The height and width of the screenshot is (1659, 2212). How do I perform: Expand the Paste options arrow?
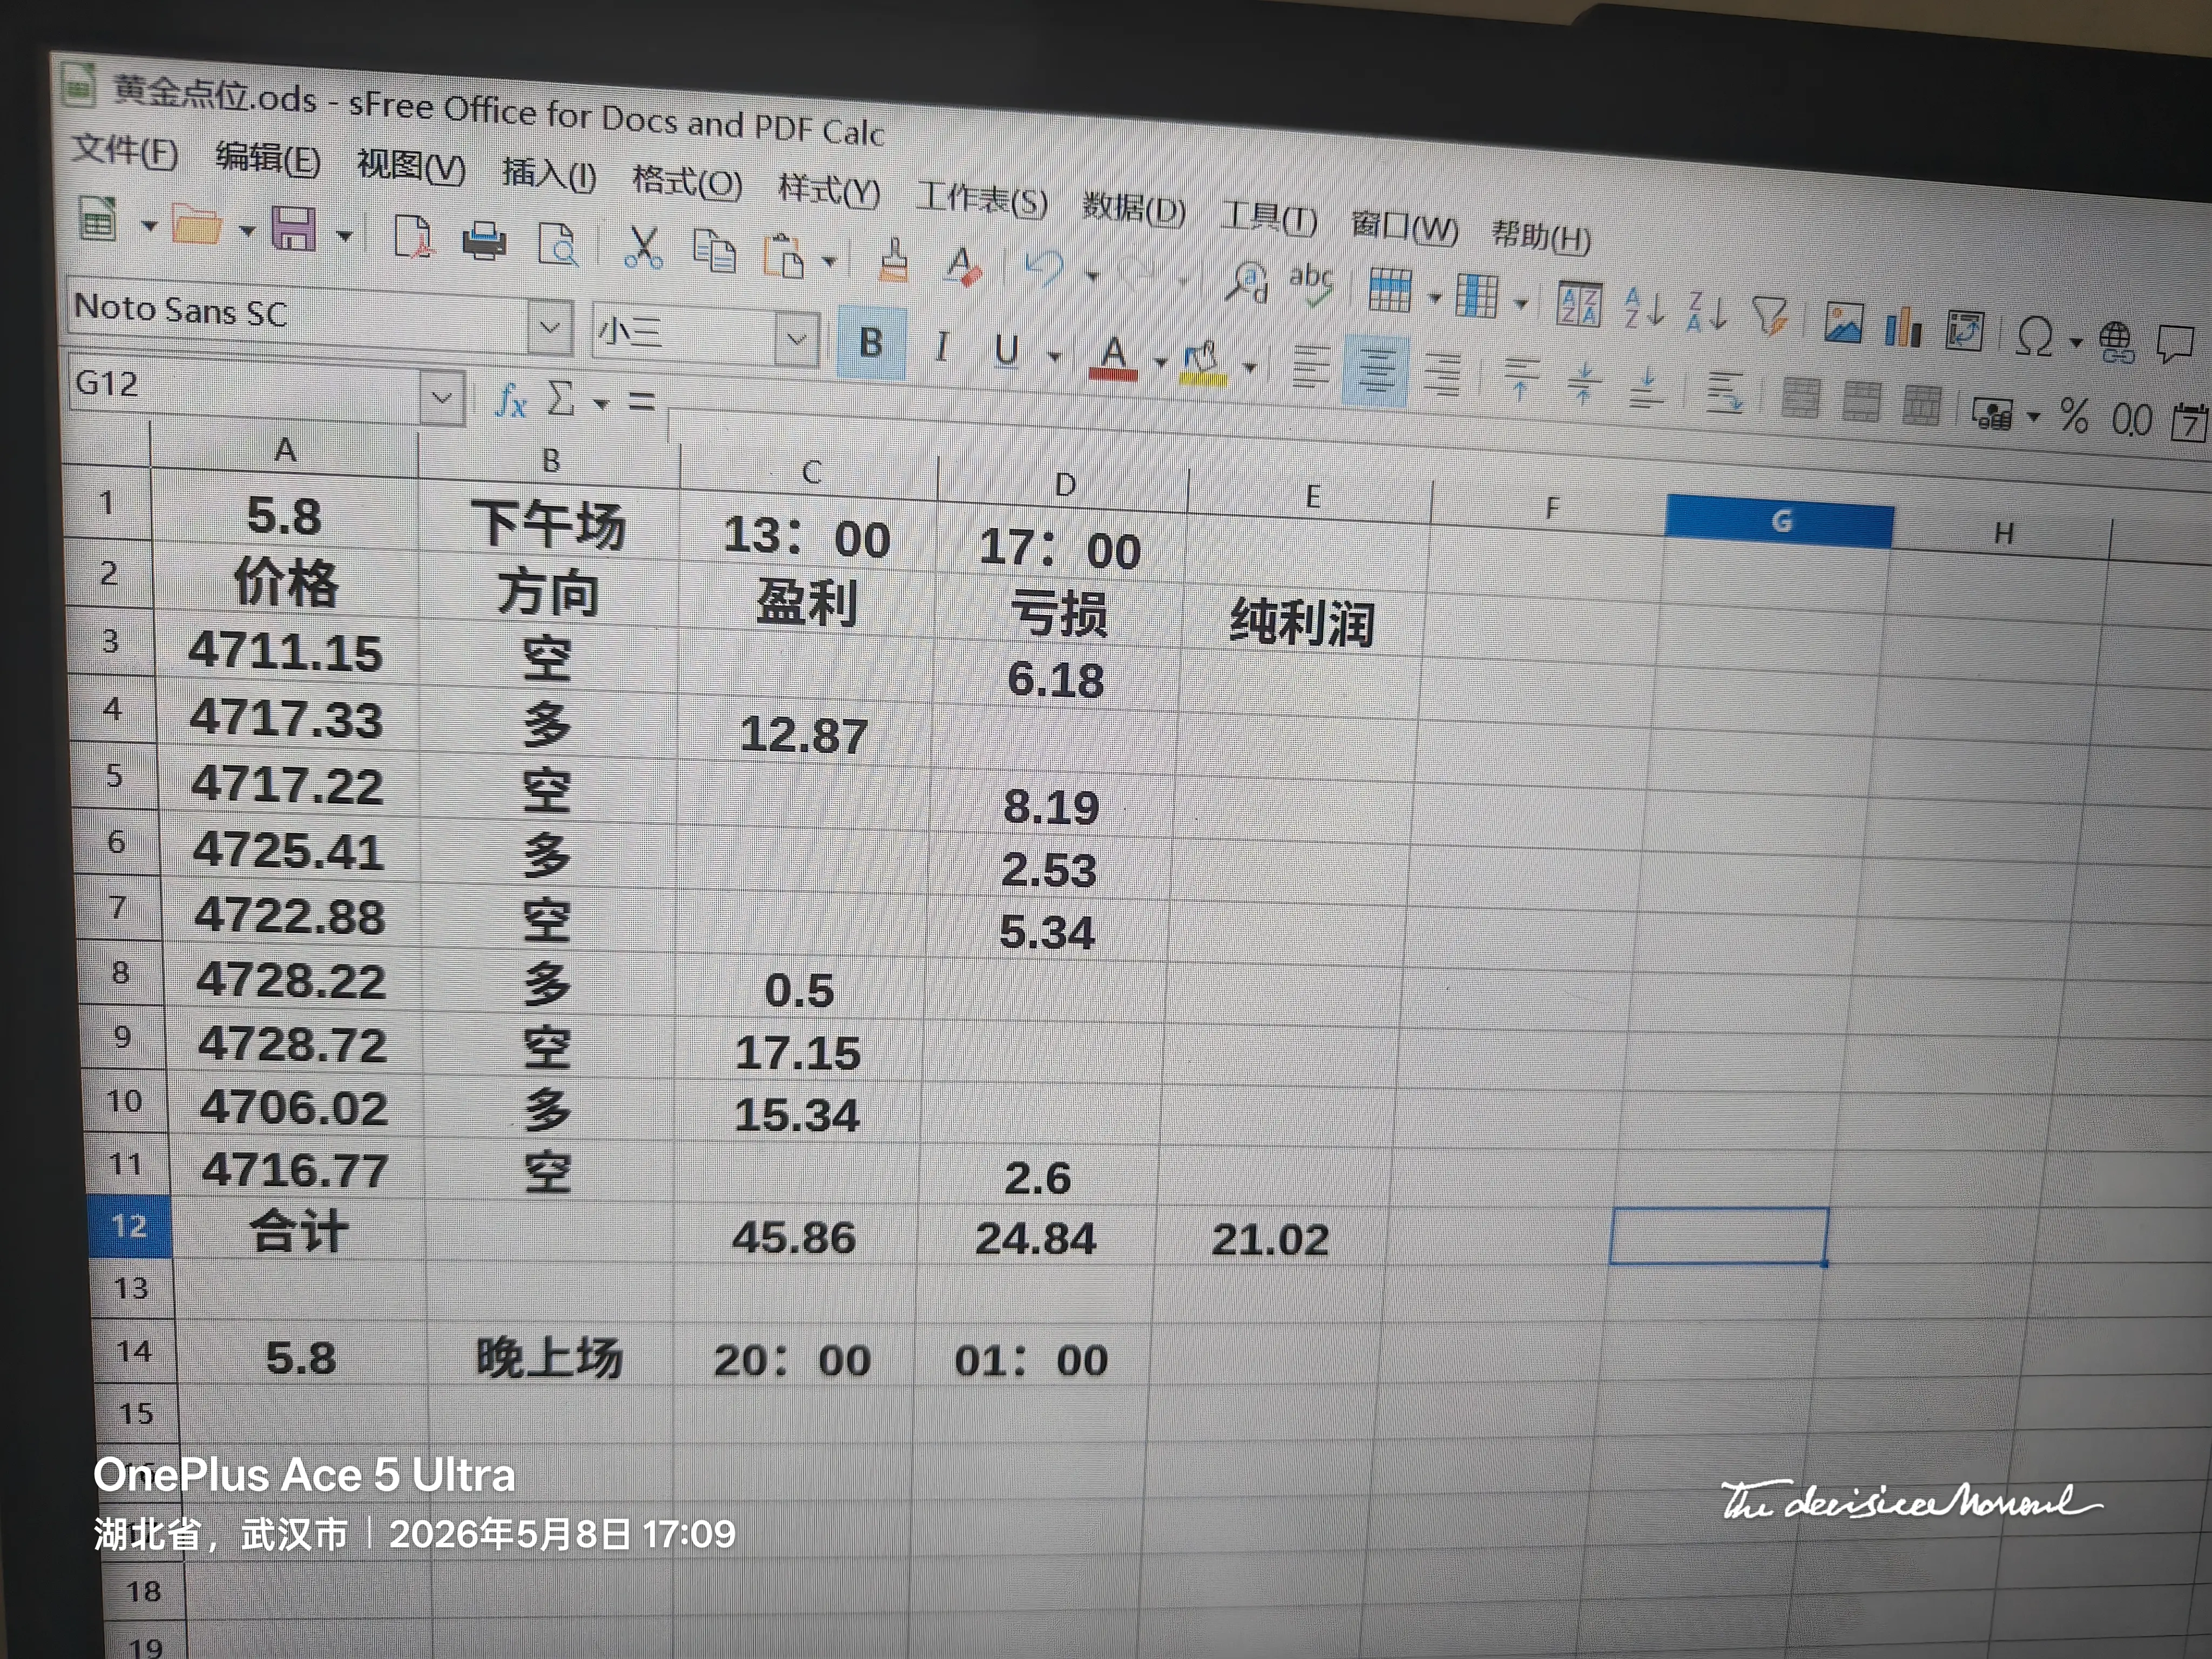pos(829,261)
